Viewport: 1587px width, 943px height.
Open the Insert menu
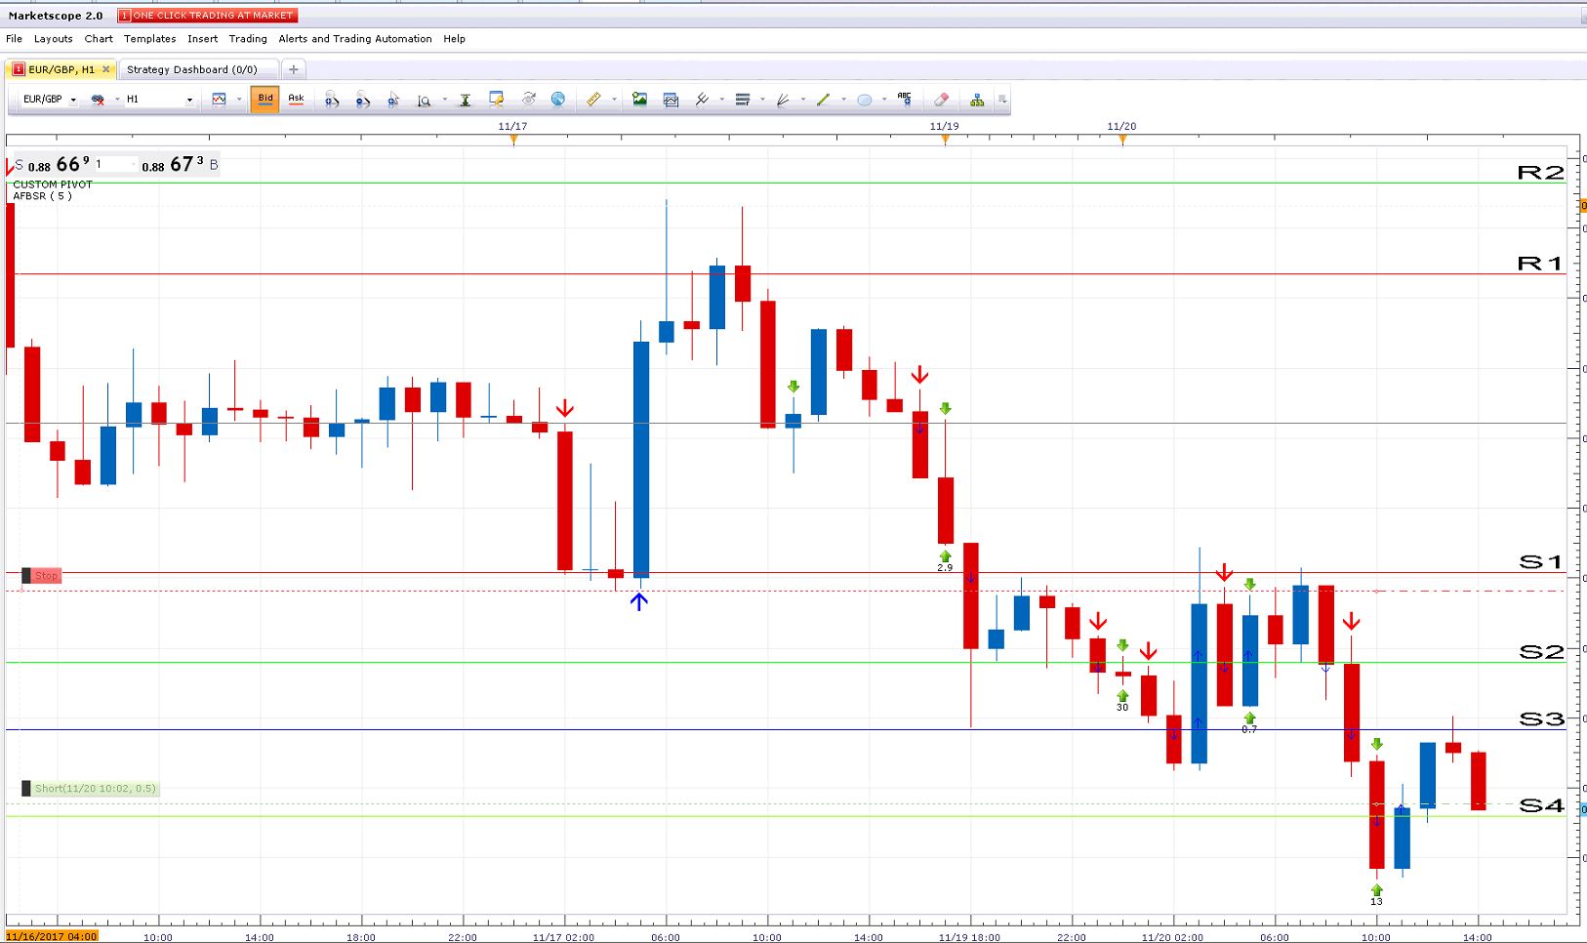pyautogui.click(x=203, y=39)
